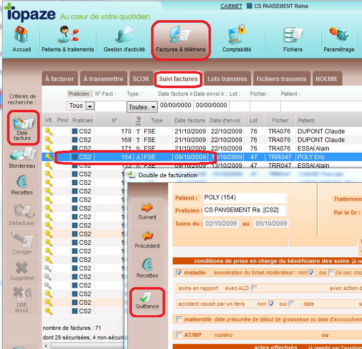Viewport: 362px width, 349px height.
Task: Sort by the Praticien column header
Action: [83, 120]
